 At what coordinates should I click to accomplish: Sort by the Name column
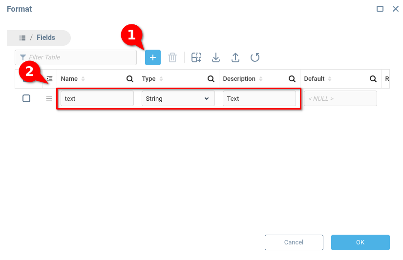coord(83,79)
